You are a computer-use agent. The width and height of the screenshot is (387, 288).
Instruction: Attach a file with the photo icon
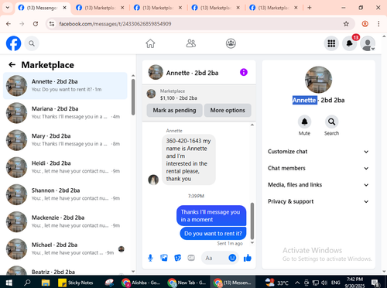pyautogui.click(x=164, y=258)
